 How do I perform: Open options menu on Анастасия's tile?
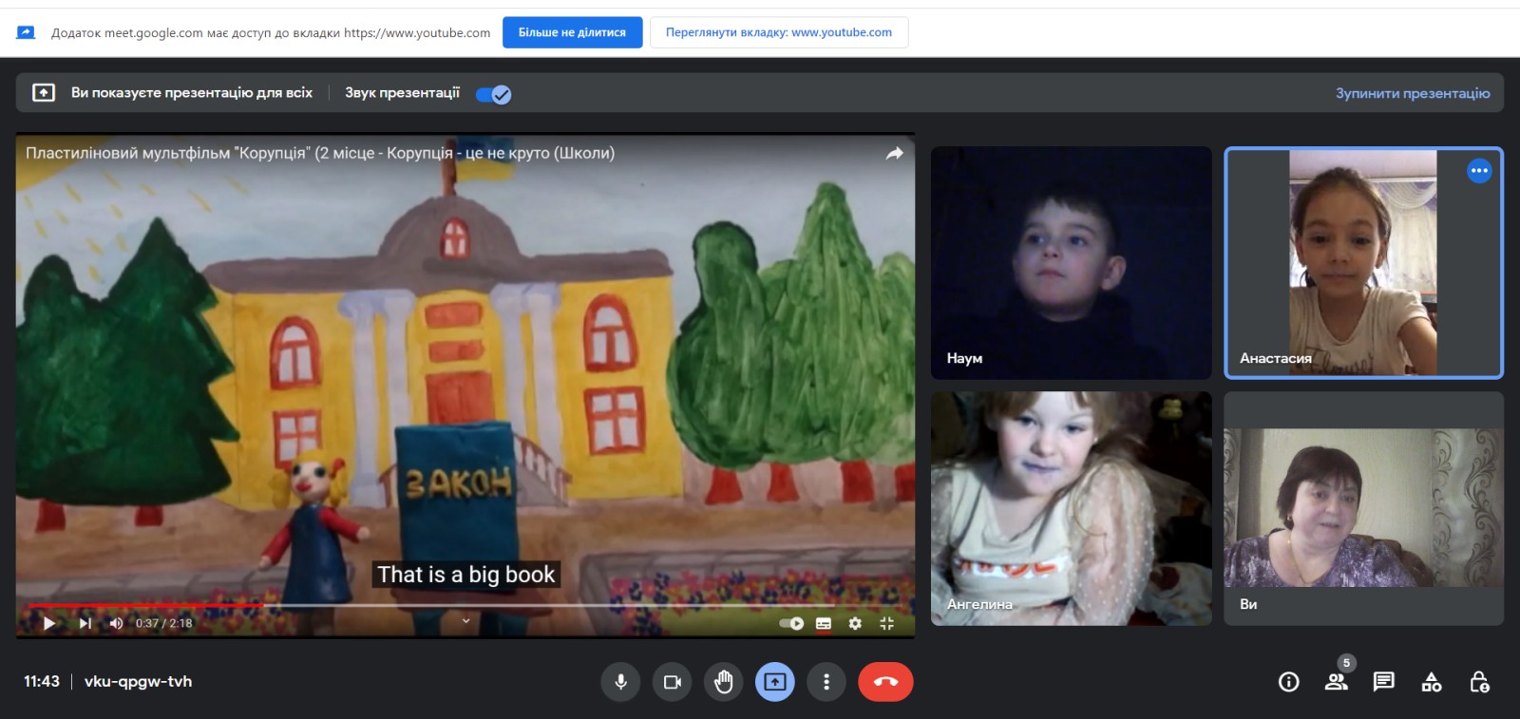[x=1479, y=171]
